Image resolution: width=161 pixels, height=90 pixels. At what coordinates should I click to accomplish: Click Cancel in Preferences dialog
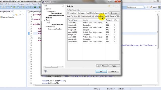[113, 71]
